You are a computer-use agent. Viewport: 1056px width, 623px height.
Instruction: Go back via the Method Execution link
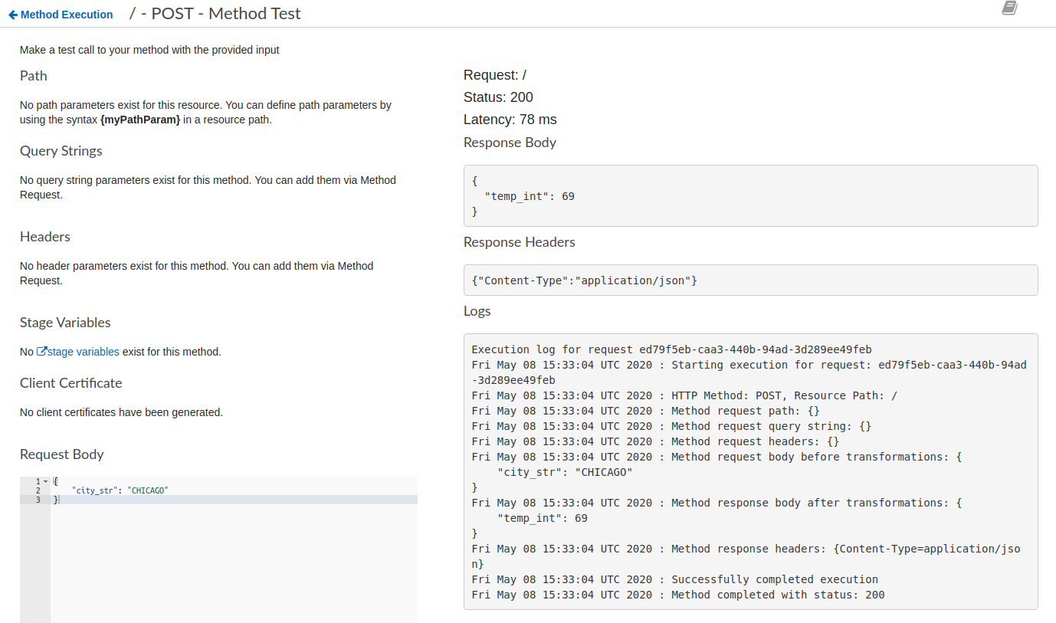pos(66,14)
